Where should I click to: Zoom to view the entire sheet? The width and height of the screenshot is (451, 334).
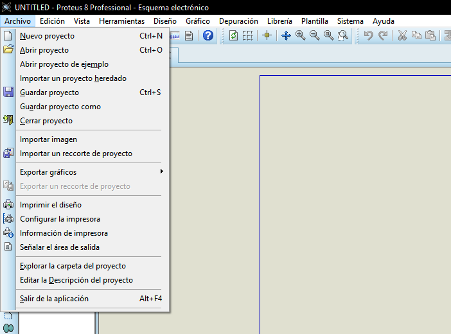pos(328,35)
